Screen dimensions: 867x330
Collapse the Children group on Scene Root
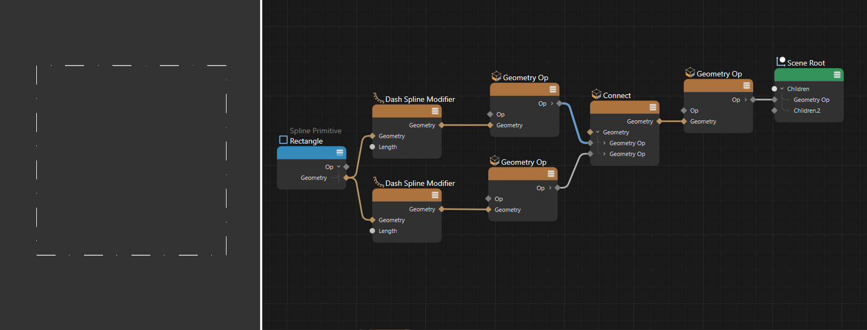coord(782,89)
